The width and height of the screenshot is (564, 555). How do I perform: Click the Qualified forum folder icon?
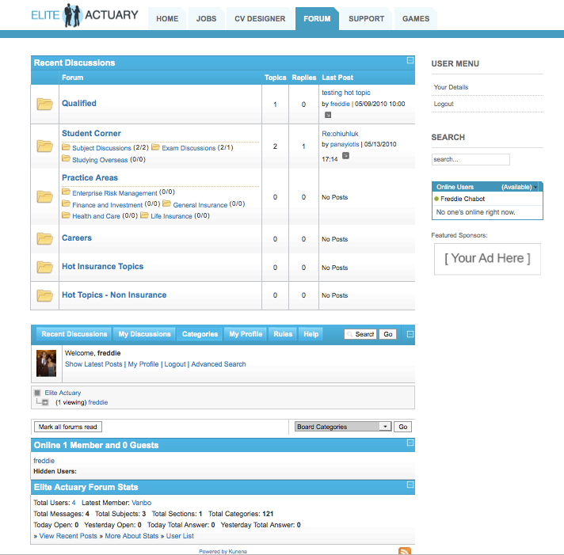pos(44,104)
